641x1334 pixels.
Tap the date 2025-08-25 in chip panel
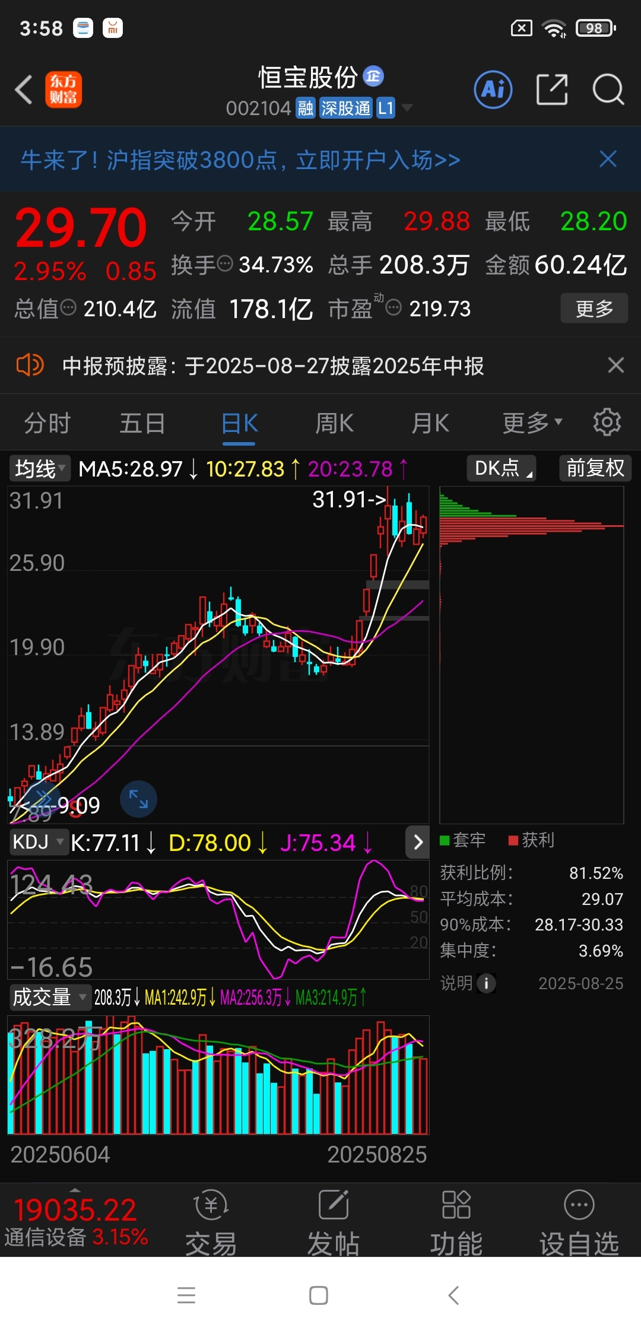(x=580, y=983)
